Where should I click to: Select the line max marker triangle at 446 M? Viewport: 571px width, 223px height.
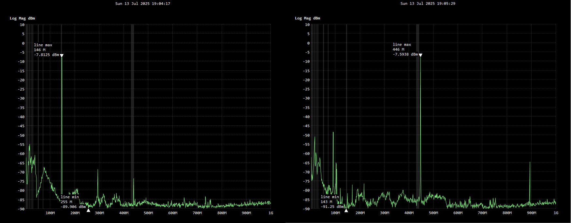pos(420,55)
